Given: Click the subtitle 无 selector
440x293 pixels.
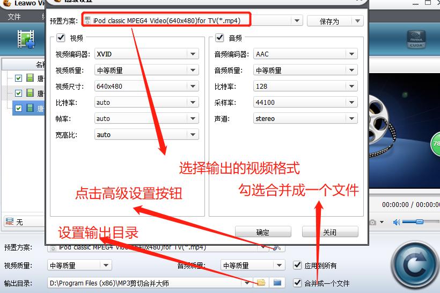Looking at the screenshot, I should (x=25, y=222).
